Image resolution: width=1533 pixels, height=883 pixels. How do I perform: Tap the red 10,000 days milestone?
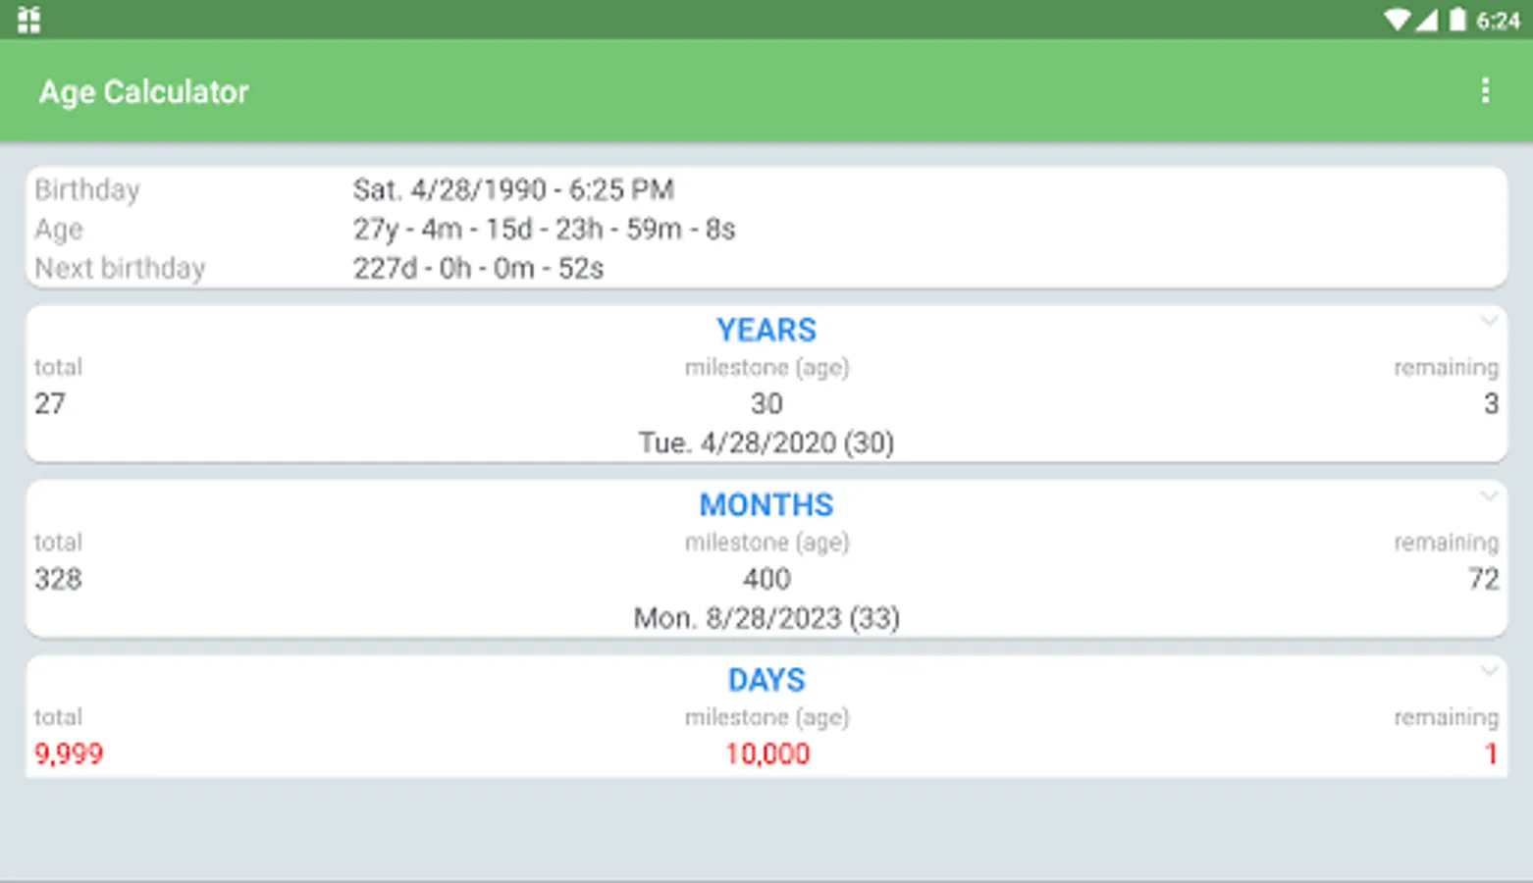(766, 753)
